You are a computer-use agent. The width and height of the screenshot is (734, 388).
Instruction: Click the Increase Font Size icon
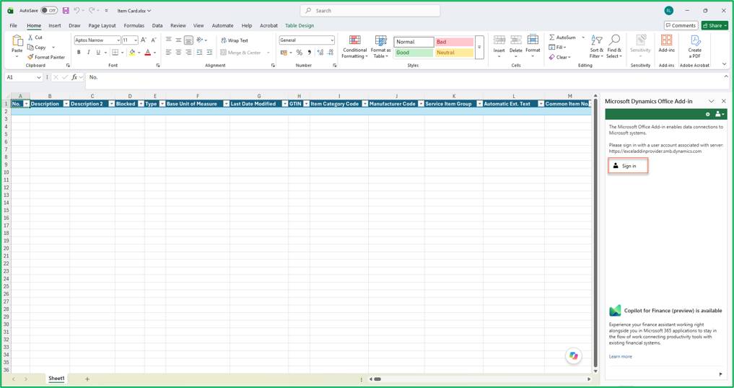tap(144, 40)
